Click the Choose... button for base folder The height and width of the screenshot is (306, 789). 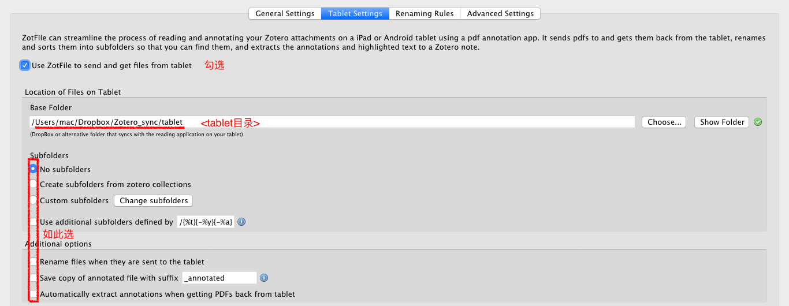coord(664,122)
